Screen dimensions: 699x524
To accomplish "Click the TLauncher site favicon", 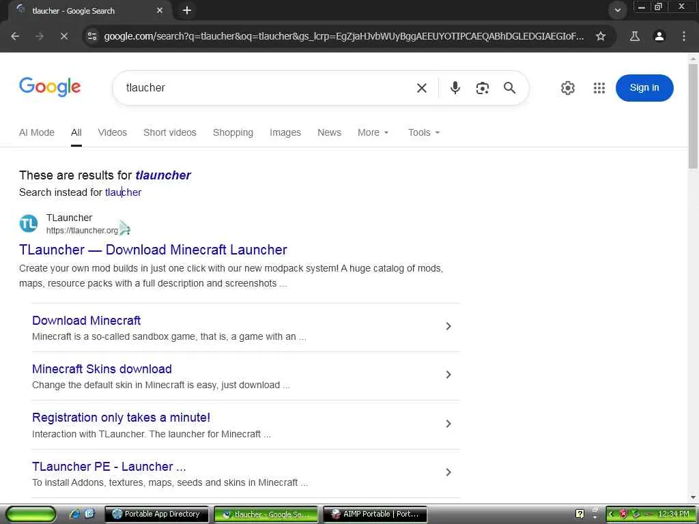I will [29, 224].
